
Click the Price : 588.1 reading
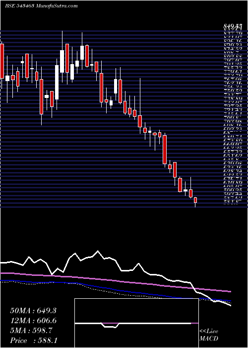click(x=33, y=341)
